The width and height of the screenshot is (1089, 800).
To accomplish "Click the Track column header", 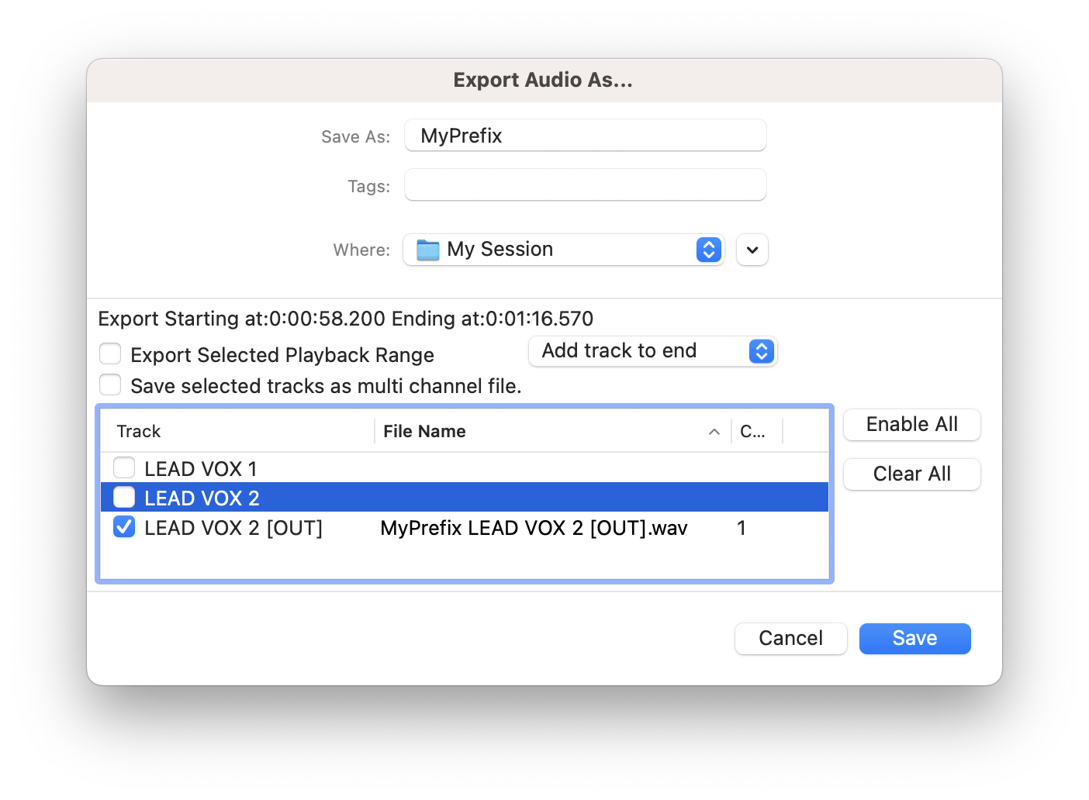I will pos(139,432).
